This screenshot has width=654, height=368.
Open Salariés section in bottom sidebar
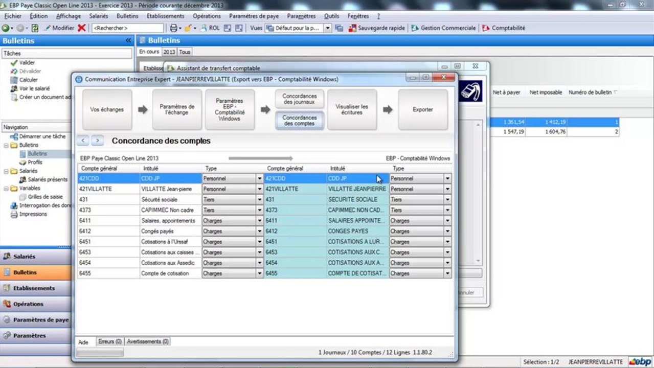[x=36, y=257]
